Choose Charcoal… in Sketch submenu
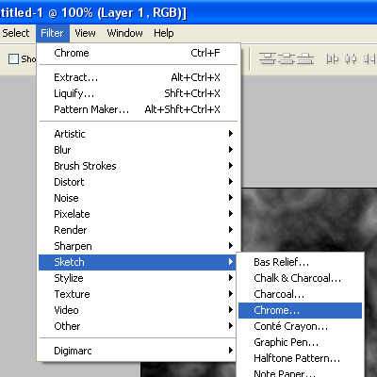The height and width of the screenshot is (377, 377). 300,294
